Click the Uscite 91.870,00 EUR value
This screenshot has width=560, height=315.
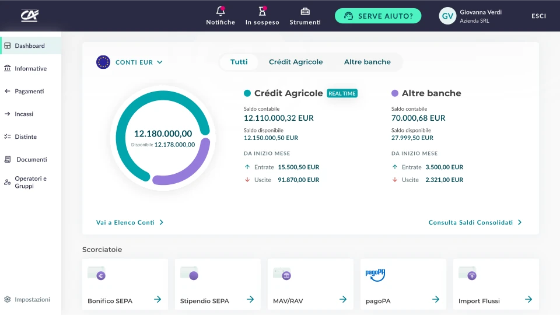[299, 180]
